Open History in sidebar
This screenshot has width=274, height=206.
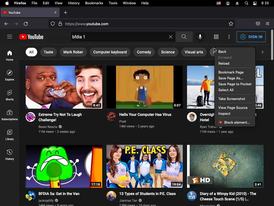click(10, 155)
